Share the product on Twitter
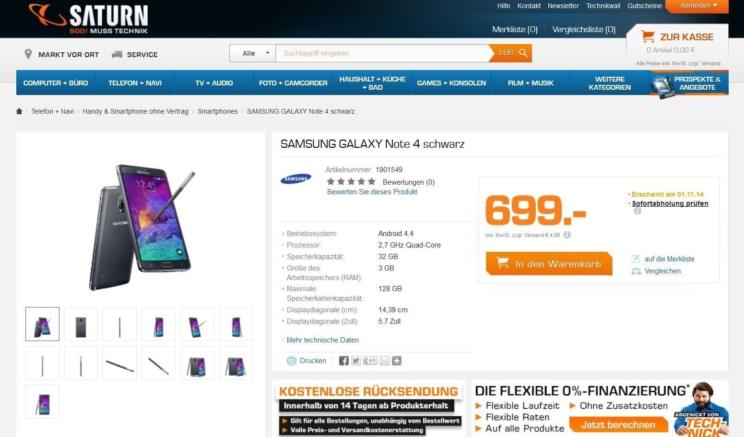 (x=355, y=361)
